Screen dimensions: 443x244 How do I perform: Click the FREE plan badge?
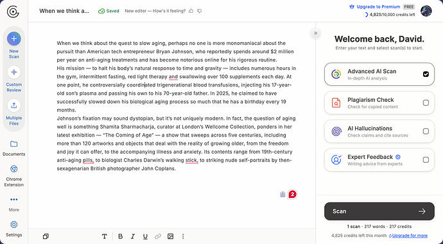409,7
